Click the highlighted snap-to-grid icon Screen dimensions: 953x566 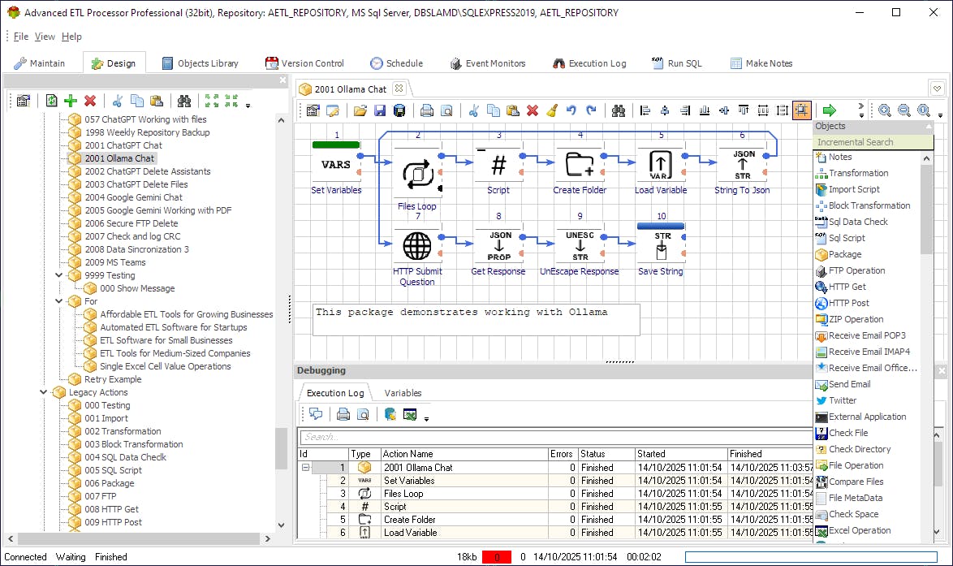pyautogui.click(x=802, y=110)
